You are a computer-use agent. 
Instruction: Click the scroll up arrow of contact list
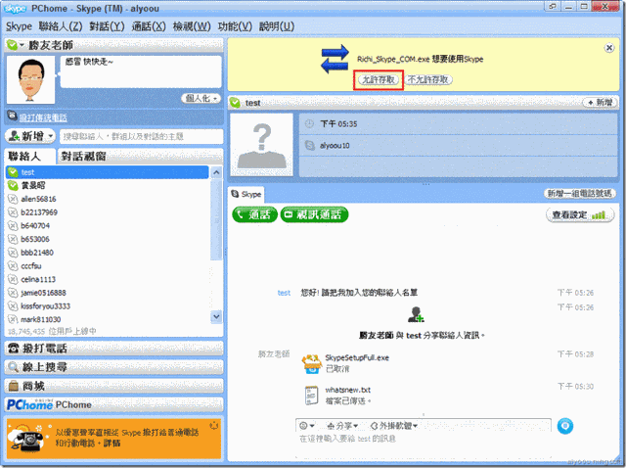tap(216, 172)
